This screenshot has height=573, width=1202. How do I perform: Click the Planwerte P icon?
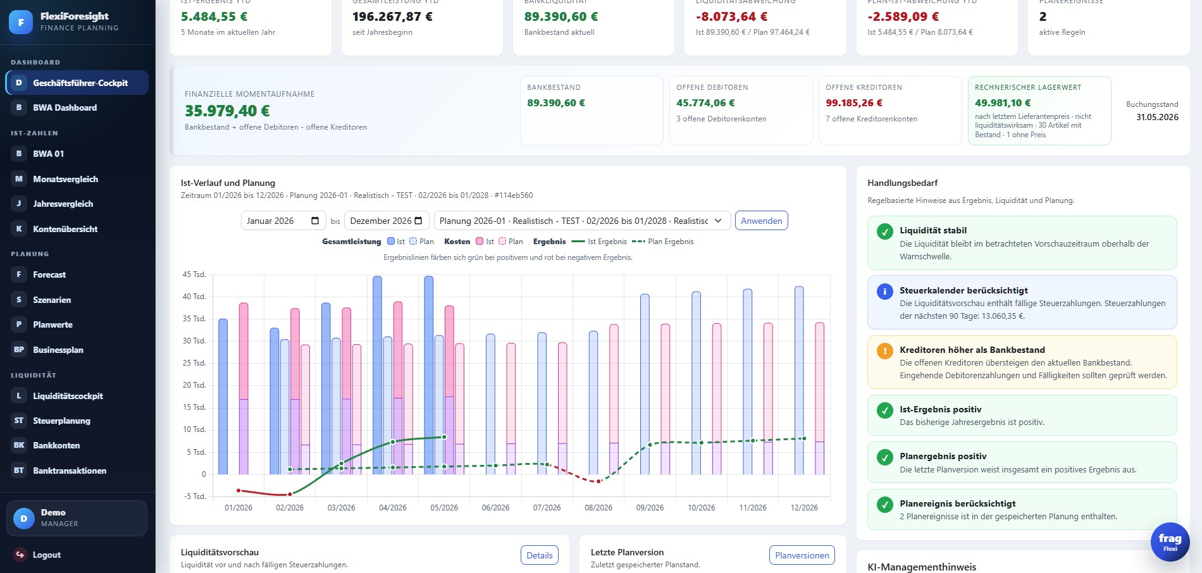coord(19,324)
